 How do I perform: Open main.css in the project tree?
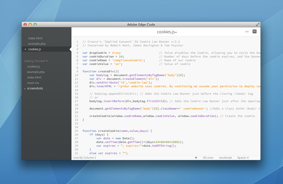[33, 83]
